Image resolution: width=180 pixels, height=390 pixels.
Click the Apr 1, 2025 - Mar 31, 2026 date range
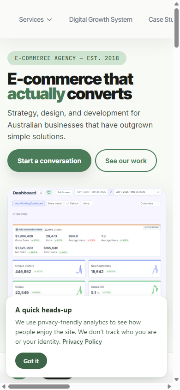coord(134,192)
